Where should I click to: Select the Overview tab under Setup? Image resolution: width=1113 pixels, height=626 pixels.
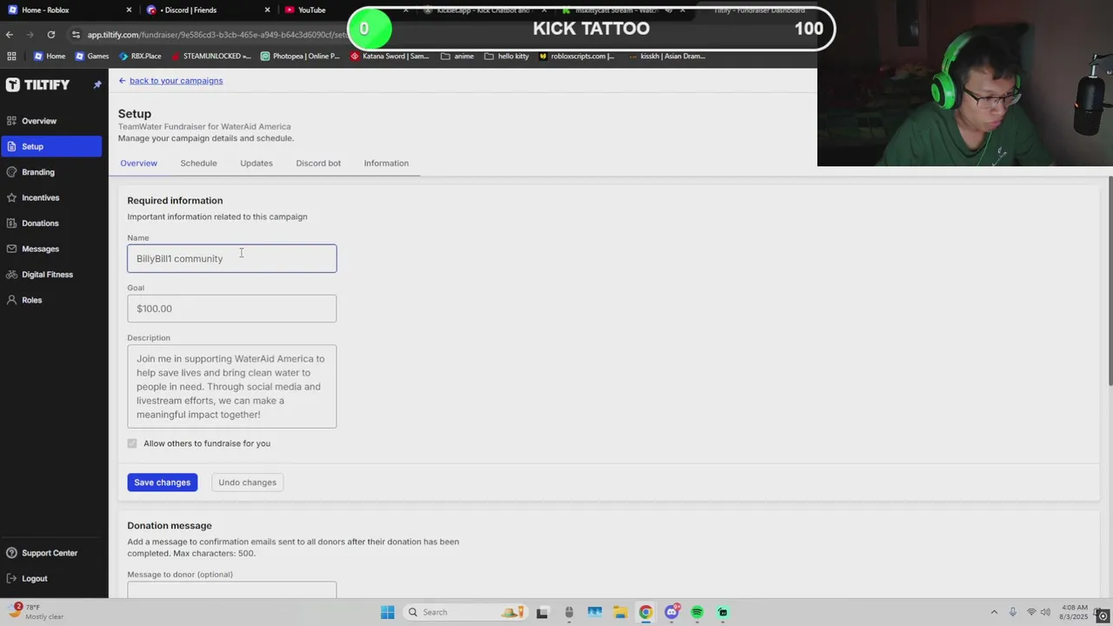(x=138, y=163)
